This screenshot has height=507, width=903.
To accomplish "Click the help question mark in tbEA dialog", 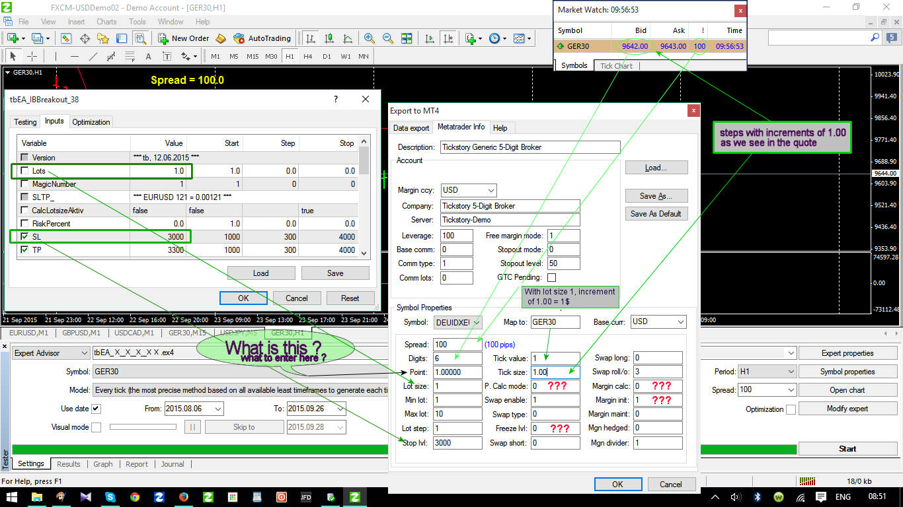I will pyautogui.click(x=336, y=99).
